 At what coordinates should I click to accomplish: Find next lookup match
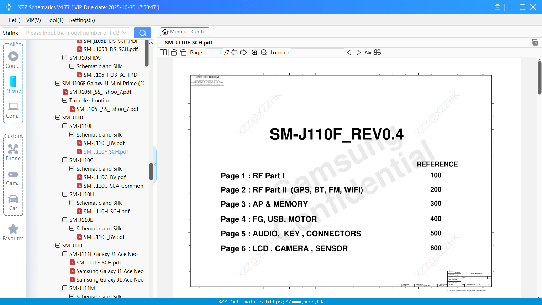pyautogui.click(x=358, y=52)
